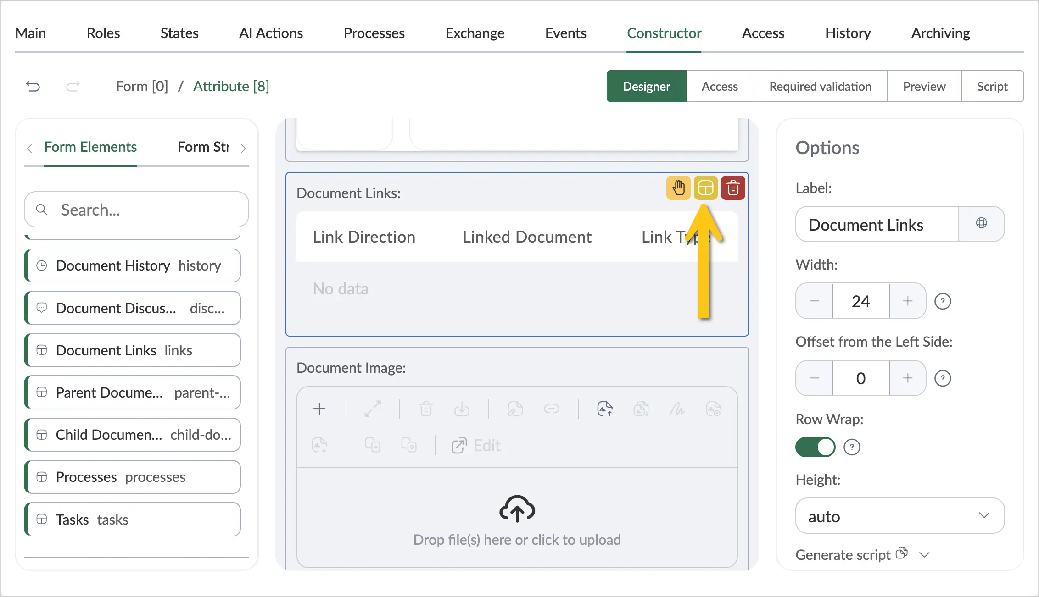This screenshot has width=1039, height=597.
Task: Switch to the Events tab
Action: click(566, 33)
